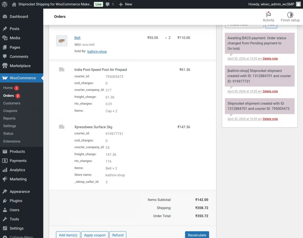Click the Live status badge
Image resolution: width=303 pixels, height=238 pixels.
click(98, 4)
